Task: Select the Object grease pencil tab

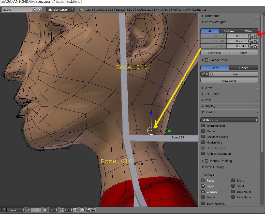Action: pos(243,68)
